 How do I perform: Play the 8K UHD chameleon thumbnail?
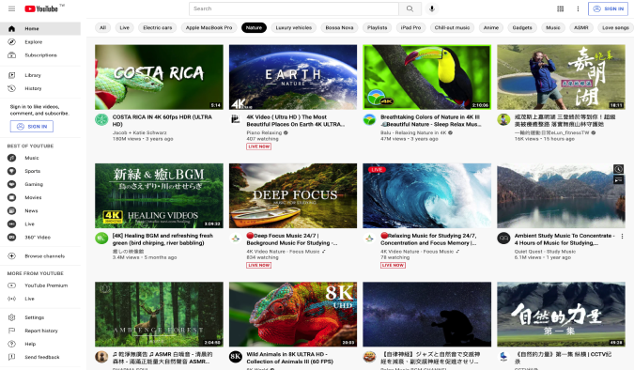click(293, 315)
